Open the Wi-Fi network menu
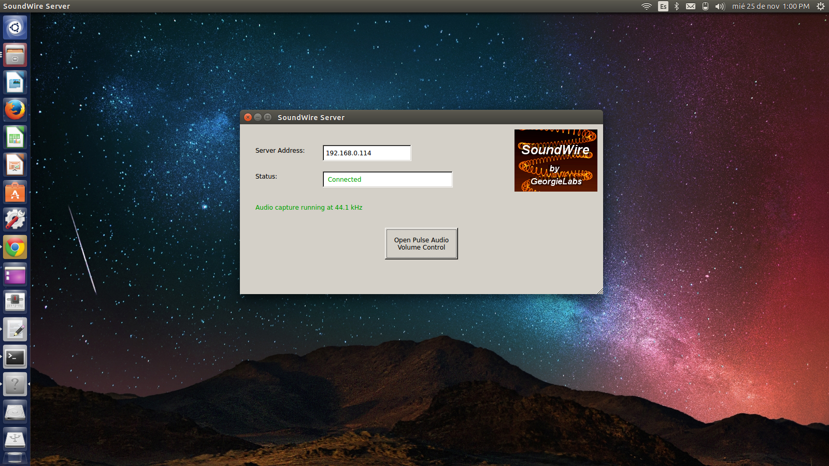The height and width of the screenshot is (466, 829). coord(646,6)
